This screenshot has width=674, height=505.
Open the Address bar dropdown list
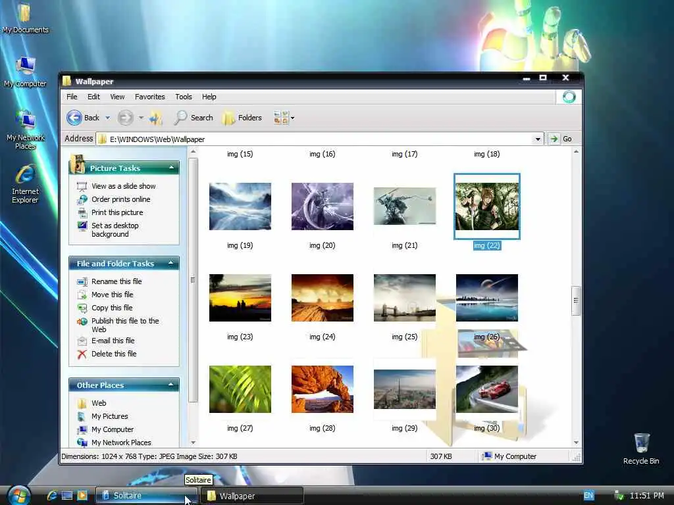537,139
